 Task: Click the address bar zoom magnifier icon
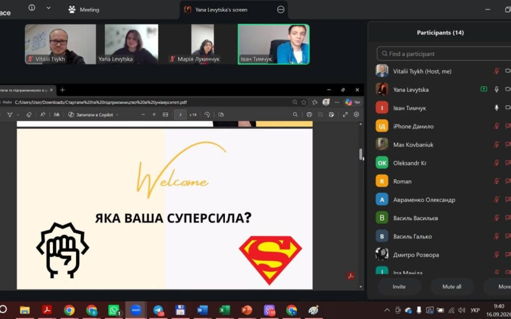pos(295,102)
